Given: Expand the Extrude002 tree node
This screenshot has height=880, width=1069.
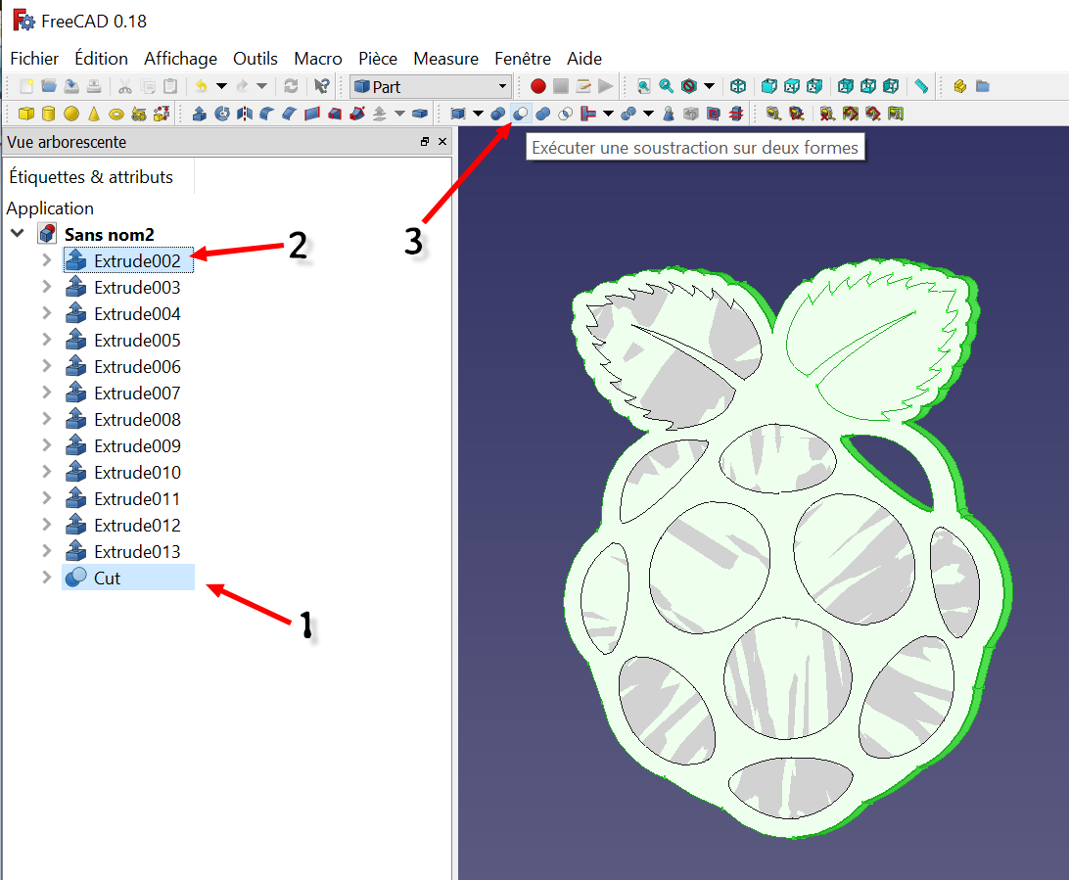Looking at the screenshot, I should tap(46, 260).
